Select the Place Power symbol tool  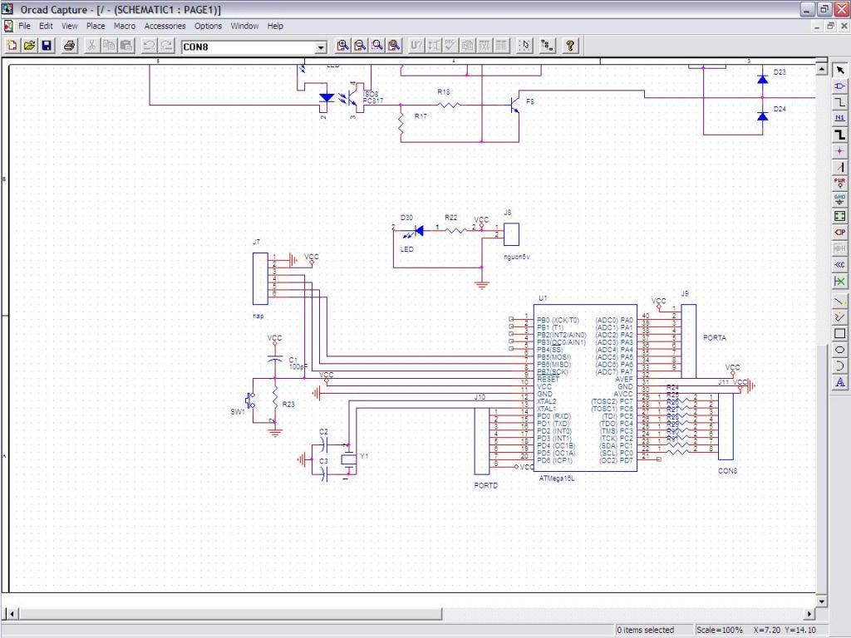[839, 183]
